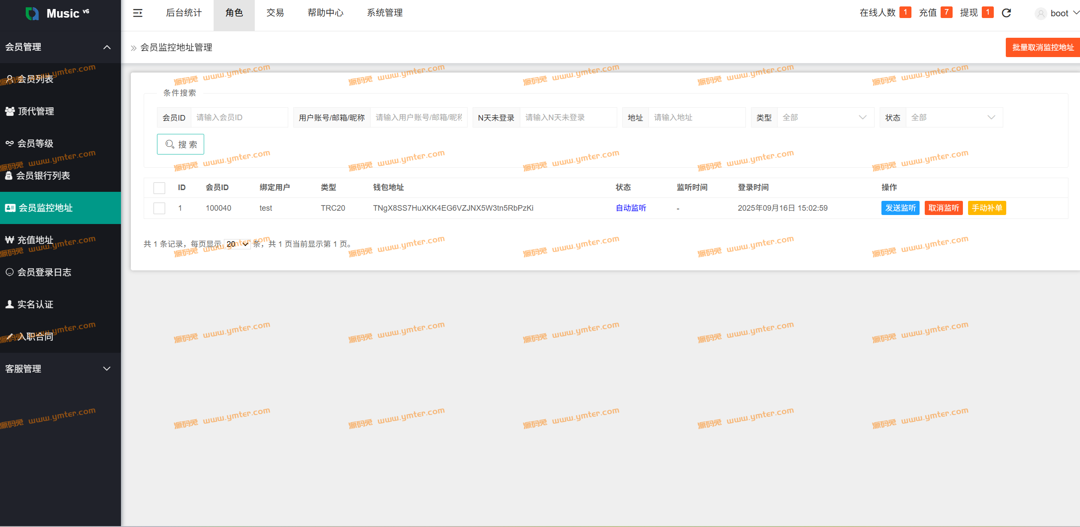Click the 发送监听 button
The height and width of the screenshot is (527, 1080).
[x=900, y=208]
